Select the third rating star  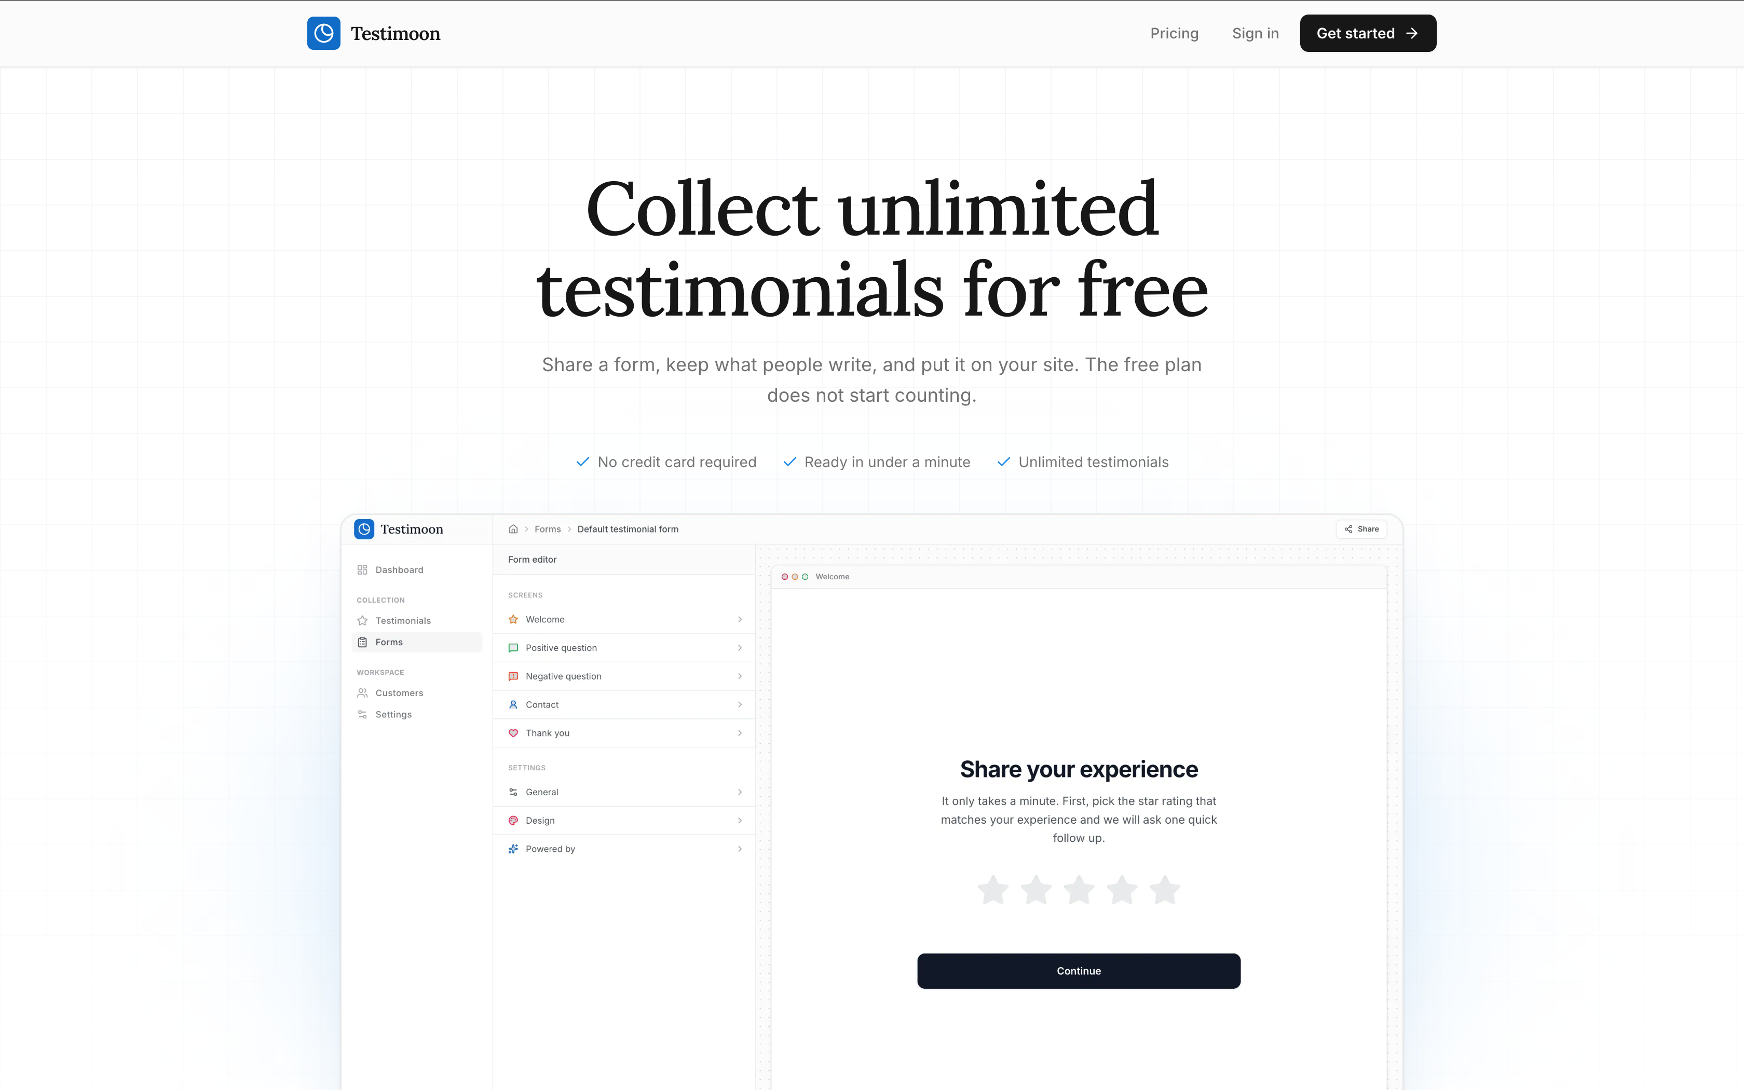coord(1079,890)
